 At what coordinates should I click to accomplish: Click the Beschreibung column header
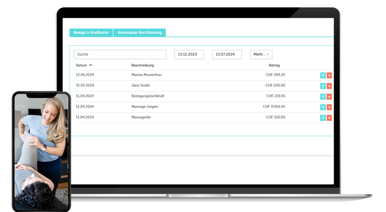coord(143,65)
